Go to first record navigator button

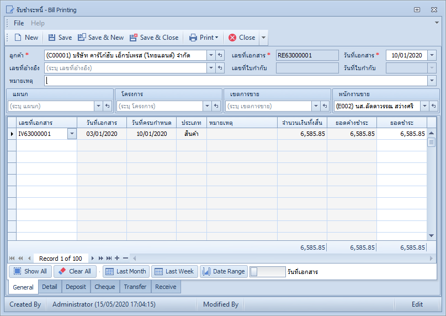point(12,258)
